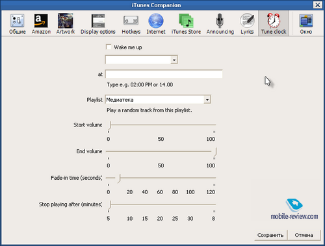Screen dimensions: 325x246
Task: Click the Start volume slider
Action: click(161, 125)
